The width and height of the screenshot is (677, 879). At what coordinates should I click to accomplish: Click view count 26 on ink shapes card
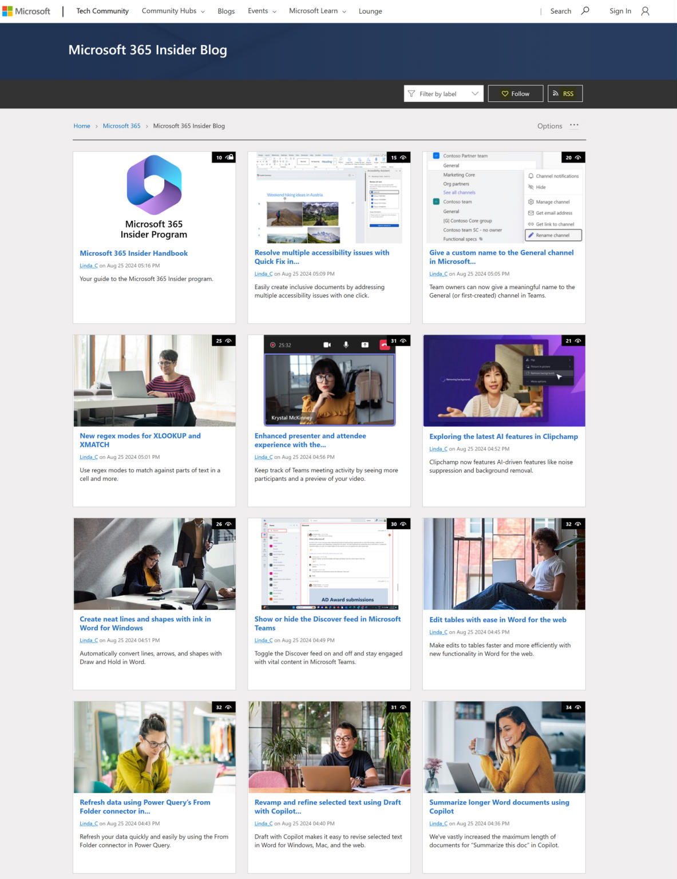[x=223, y=524]
